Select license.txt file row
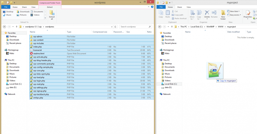The height and width of the screenshot is (134, 257). click(92, 50)
